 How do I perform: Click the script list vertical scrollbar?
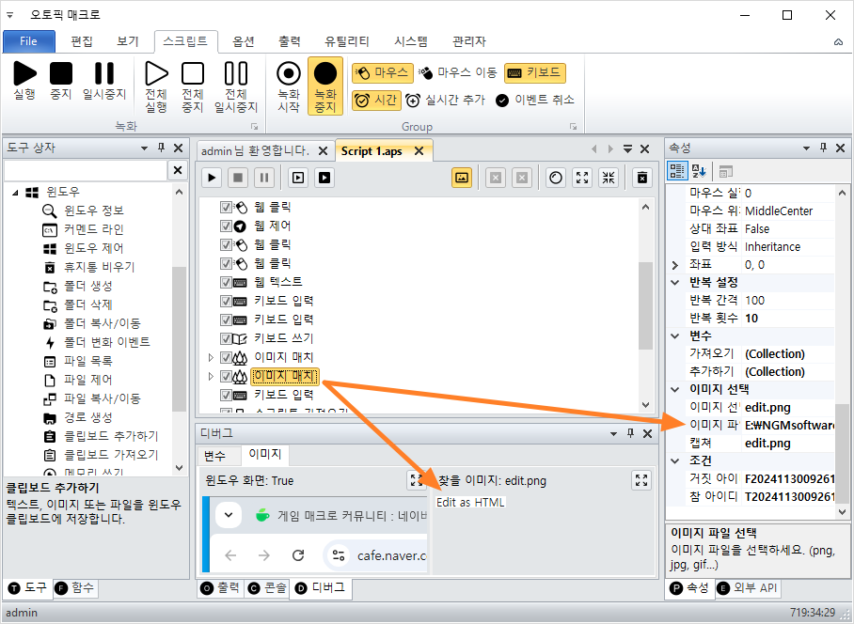coord(645,305)
